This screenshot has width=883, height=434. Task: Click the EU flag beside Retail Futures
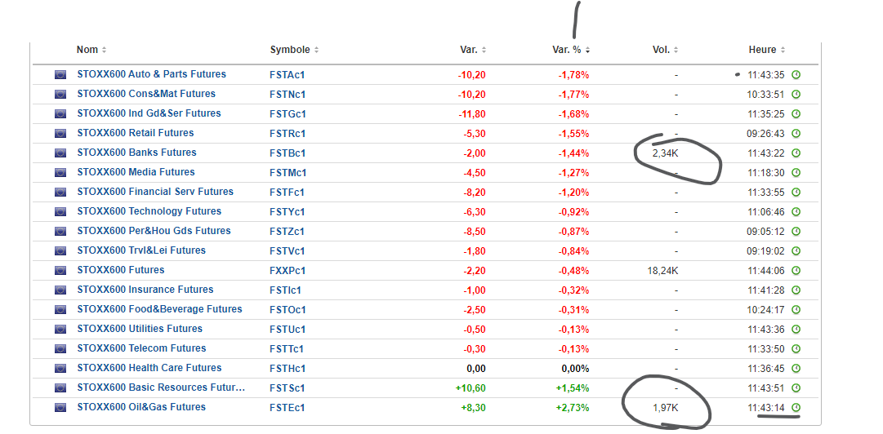(x=60, y=133)
